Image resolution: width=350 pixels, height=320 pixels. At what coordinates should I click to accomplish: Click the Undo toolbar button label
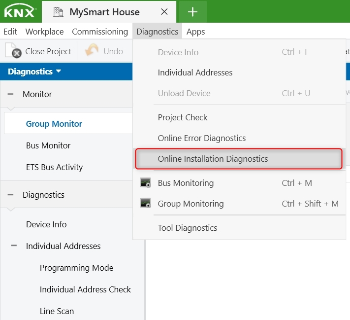tap(113, 51)
